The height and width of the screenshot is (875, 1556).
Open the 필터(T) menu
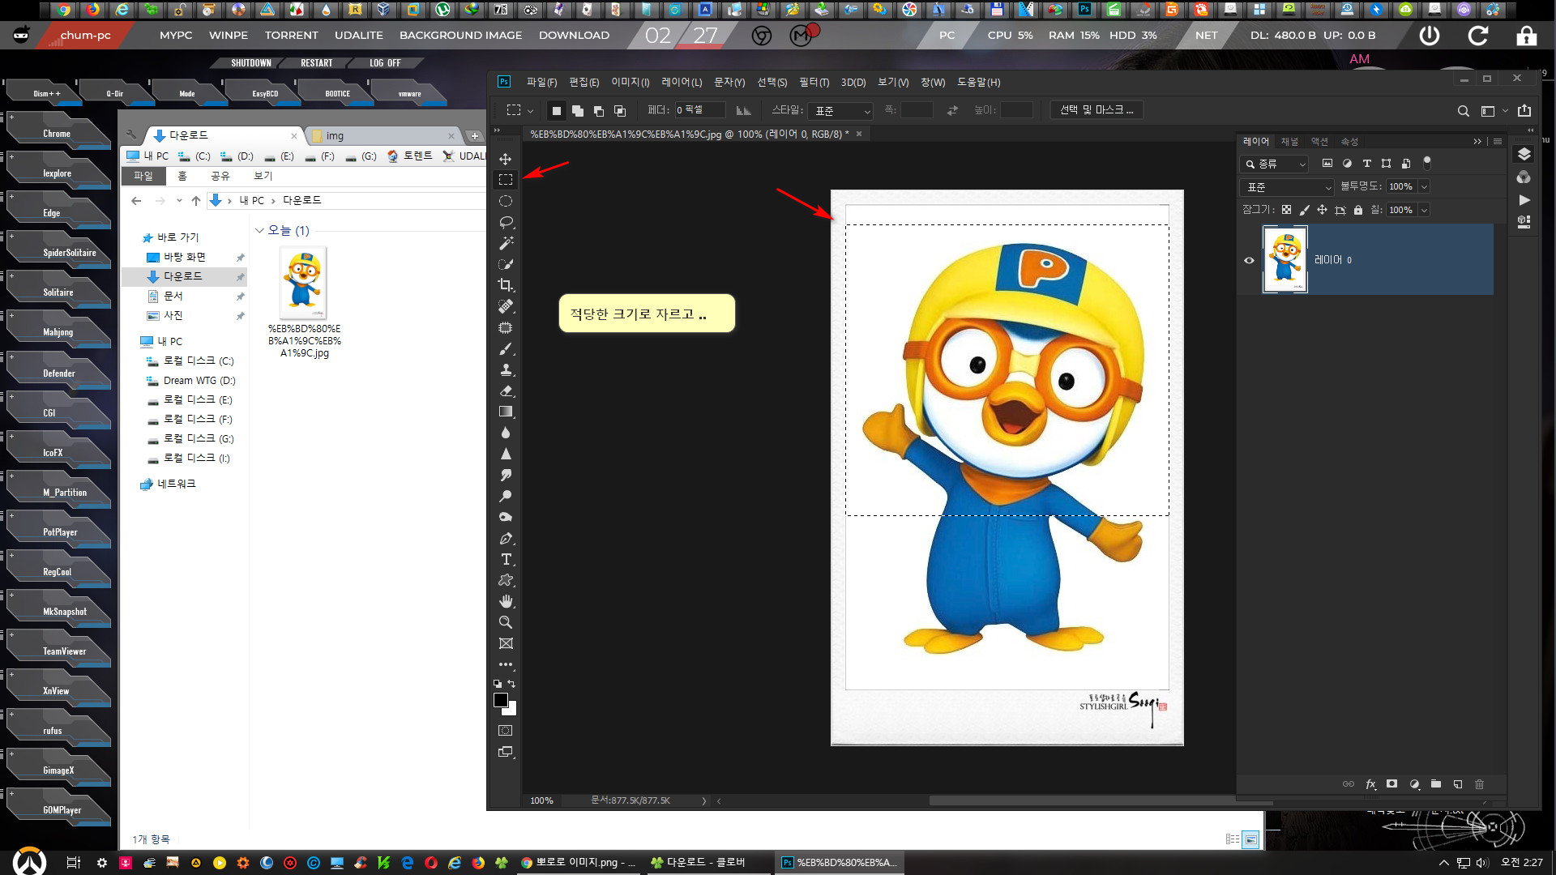(814, 82)
